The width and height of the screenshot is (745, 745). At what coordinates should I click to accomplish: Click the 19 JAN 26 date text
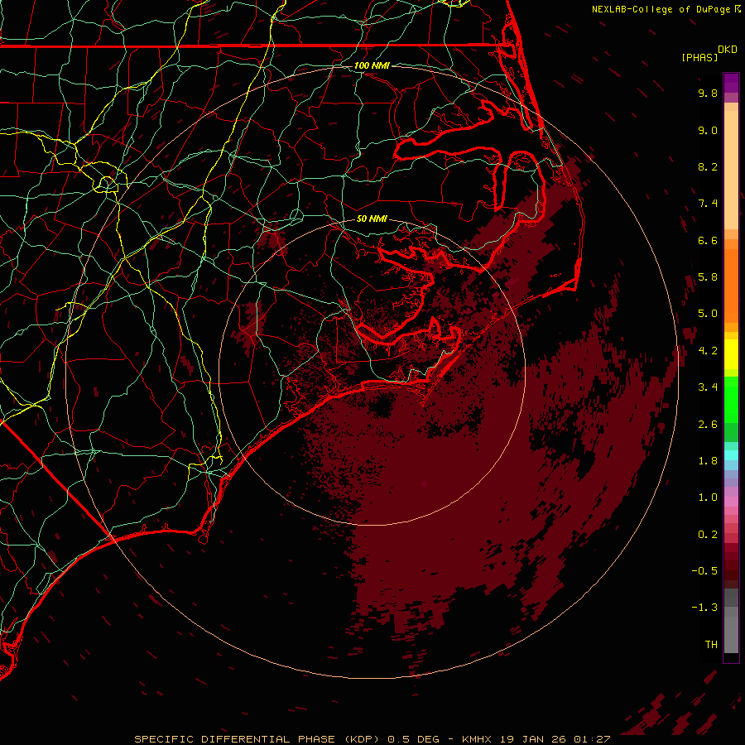coord(532,739)
